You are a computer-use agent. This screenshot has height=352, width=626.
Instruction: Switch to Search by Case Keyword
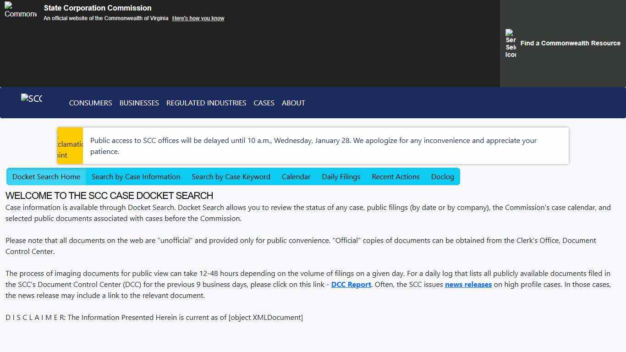[x=231, y=176]
